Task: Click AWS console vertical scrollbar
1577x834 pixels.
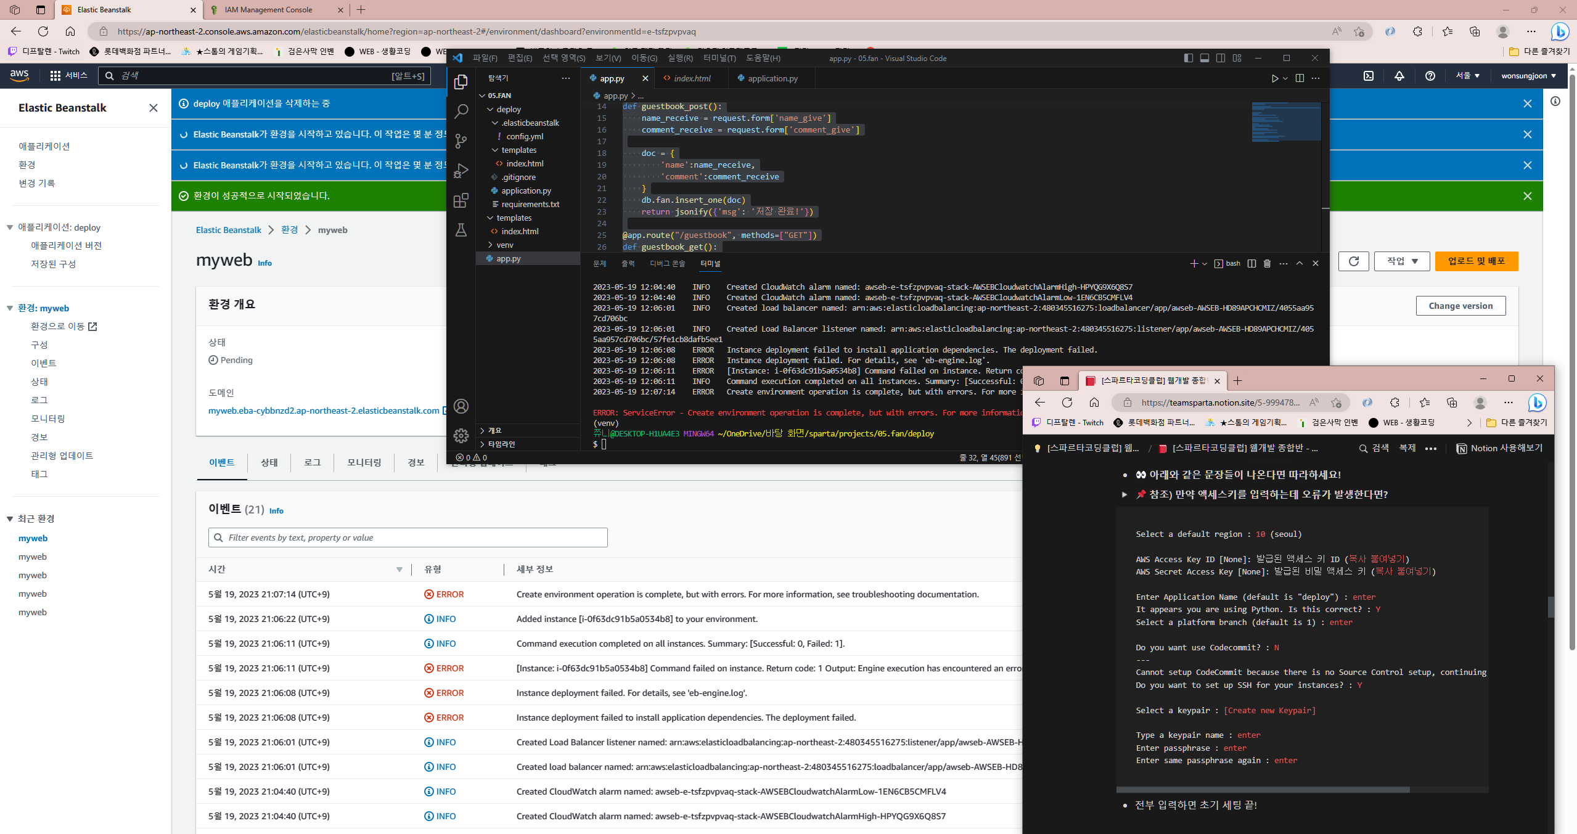Action: click(x=1571, y=362)
